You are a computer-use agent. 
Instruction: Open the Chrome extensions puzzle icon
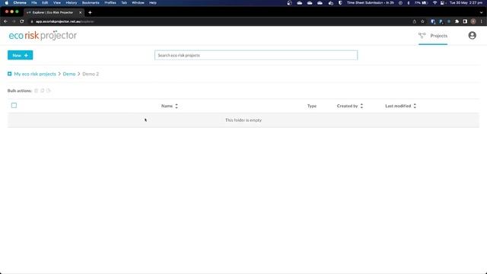pyautogui.click(x=457, y=21)
